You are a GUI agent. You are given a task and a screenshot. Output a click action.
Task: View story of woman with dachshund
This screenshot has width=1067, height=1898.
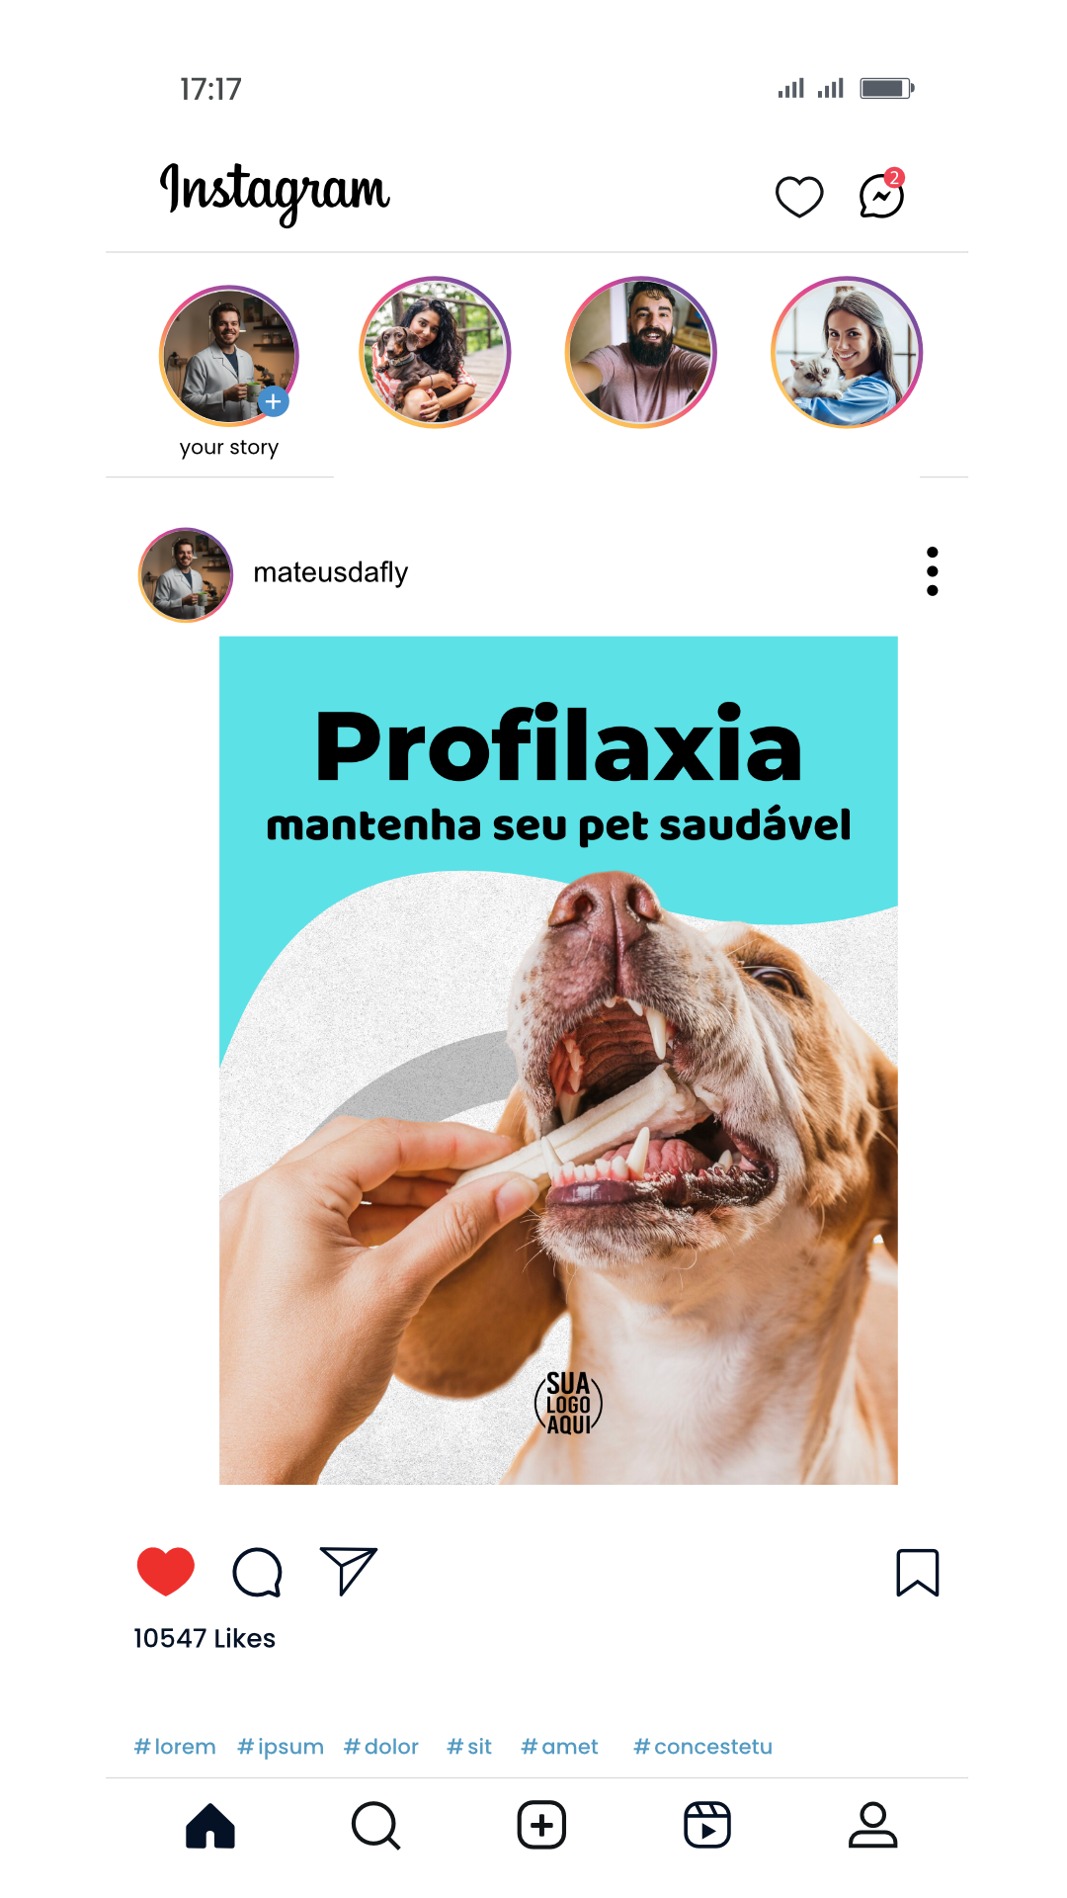435,352
